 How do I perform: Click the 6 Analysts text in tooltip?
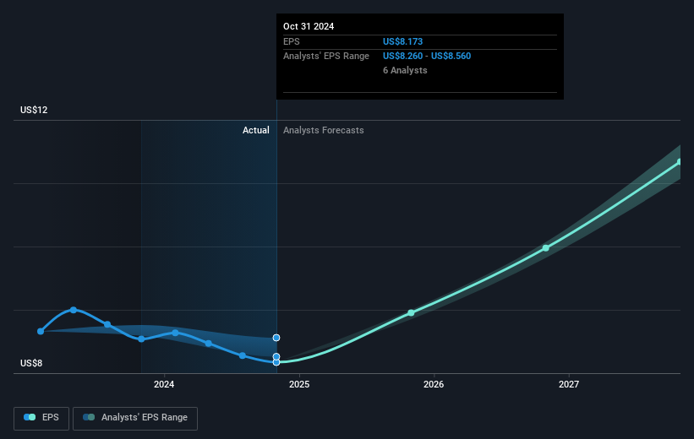405,70
